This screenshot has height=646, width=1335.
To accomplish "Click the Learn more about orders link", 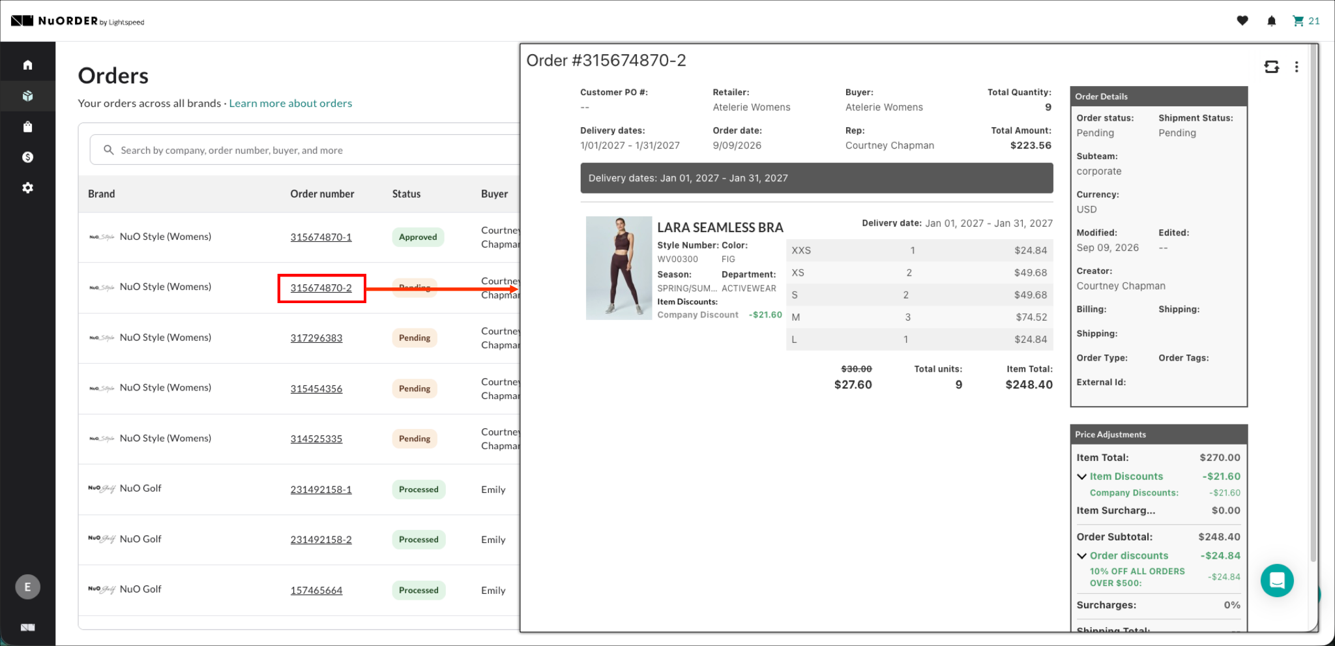I will 290,103.
